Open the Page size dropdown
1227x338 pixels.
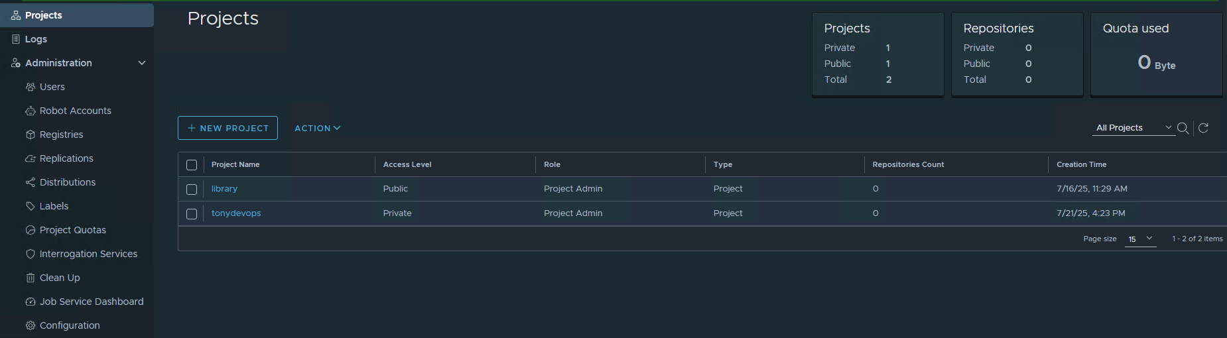tap(1140, 239)
